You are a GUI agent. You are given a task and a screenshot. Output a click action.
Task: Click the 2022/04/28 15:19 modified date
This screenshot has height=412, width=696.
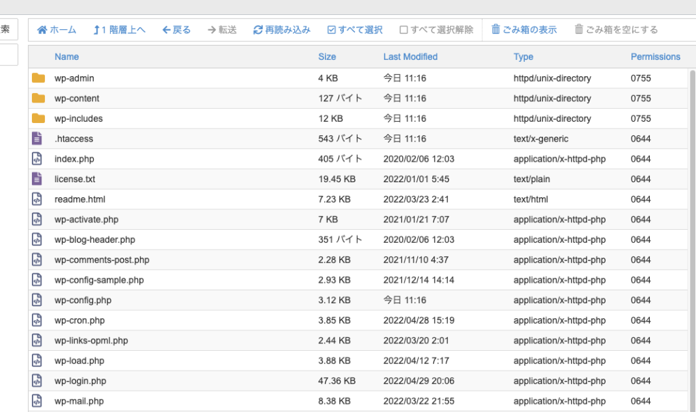419,320
